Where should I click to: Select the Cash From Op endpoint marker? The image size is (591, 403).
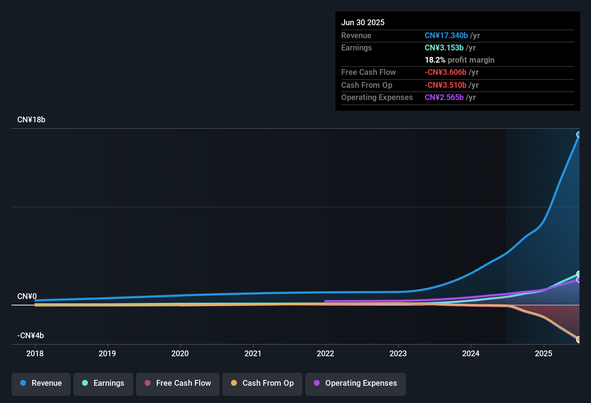pos(579,339)
